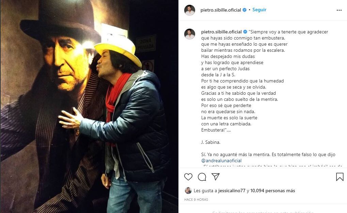The height and width of the screenshot is (213, 347).
Task: Share post with paper plane icon
Action: click(215, 177)
